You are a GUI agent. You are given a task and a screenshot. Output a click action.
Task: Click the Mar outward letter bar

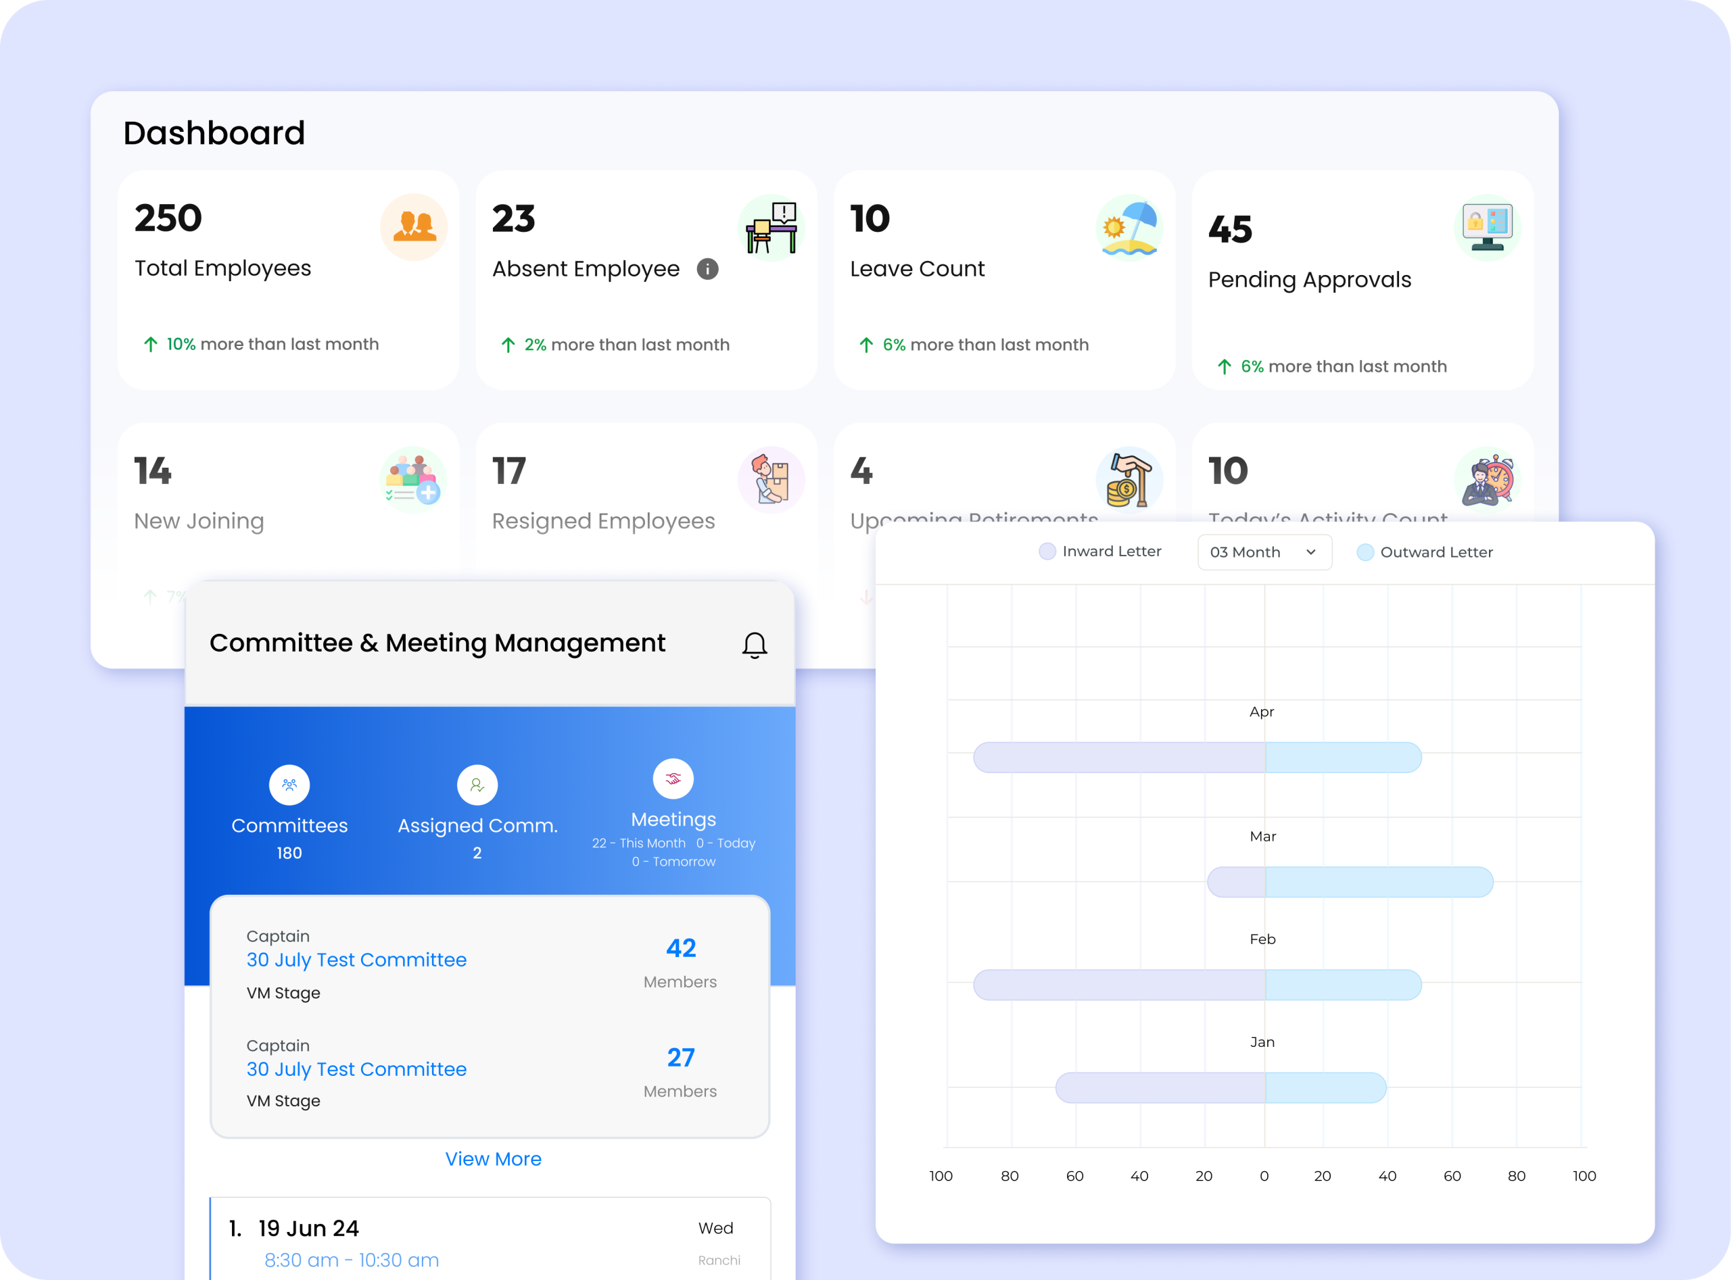point(1378,883)
